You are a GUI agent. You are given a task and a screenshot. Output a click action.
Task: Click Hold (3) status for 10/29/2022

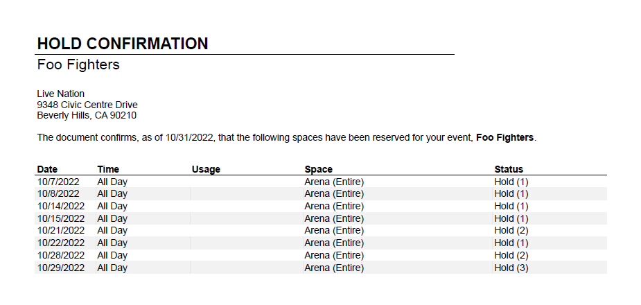511,268
